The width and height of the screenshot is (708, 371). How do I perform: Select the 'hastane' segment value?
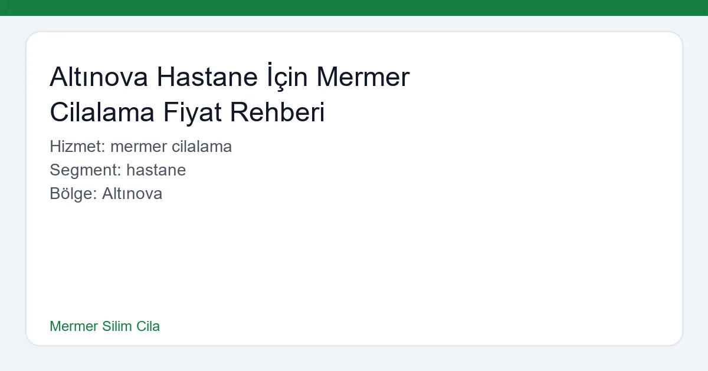(156, 170)
